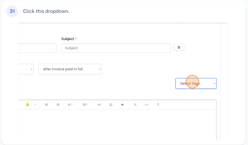Toggle fullscreen editor mode

click(x=135, y=105)
